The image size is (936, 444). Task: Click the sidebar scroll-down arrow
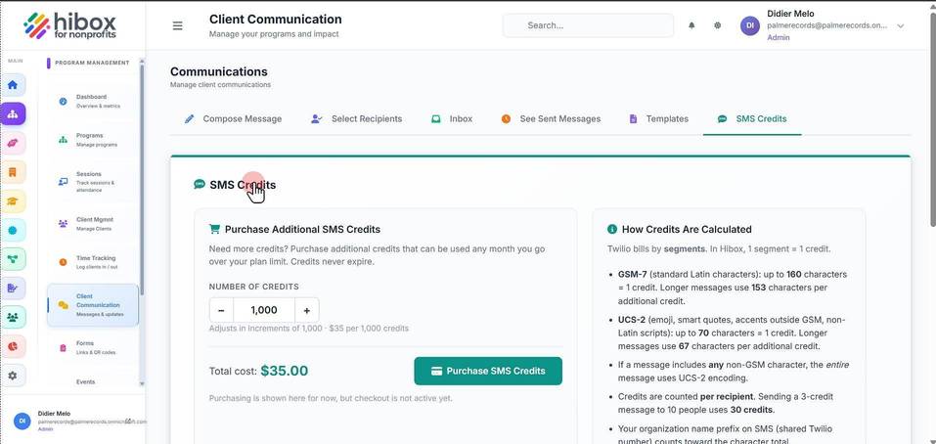coord(142,383)
